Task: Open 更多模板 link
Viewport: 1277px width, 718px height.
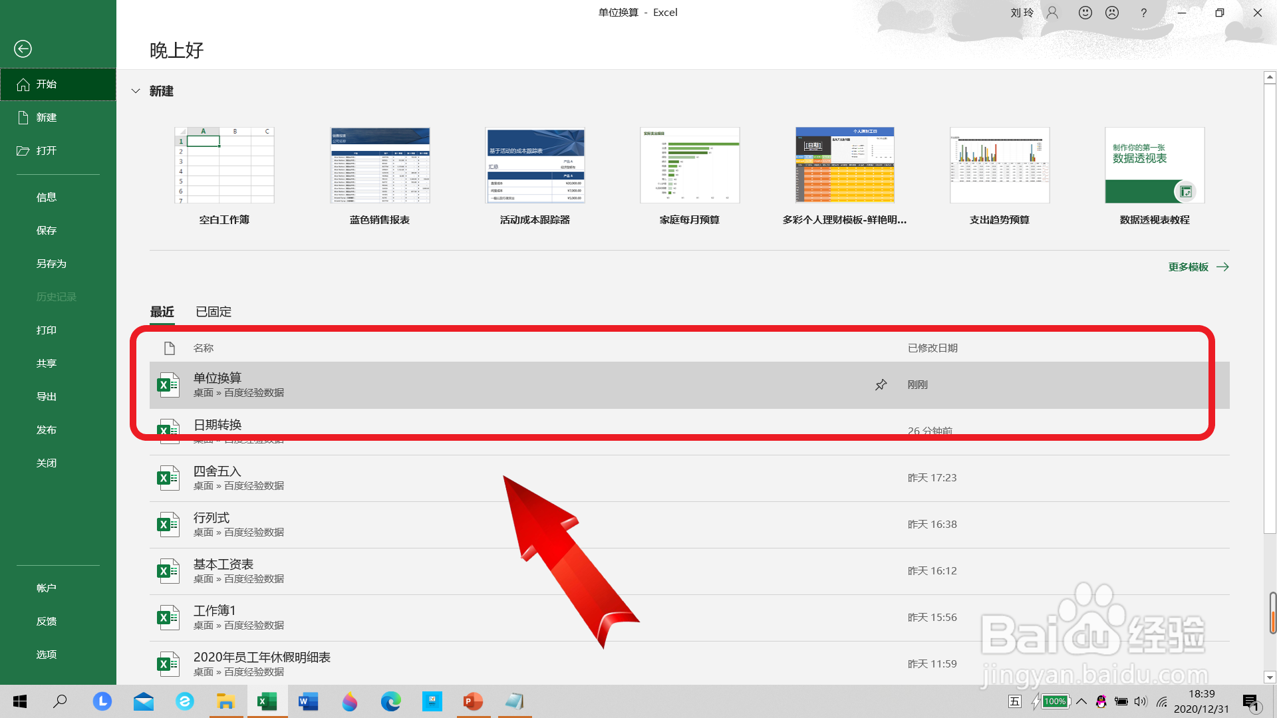Action: (1199, 267)
